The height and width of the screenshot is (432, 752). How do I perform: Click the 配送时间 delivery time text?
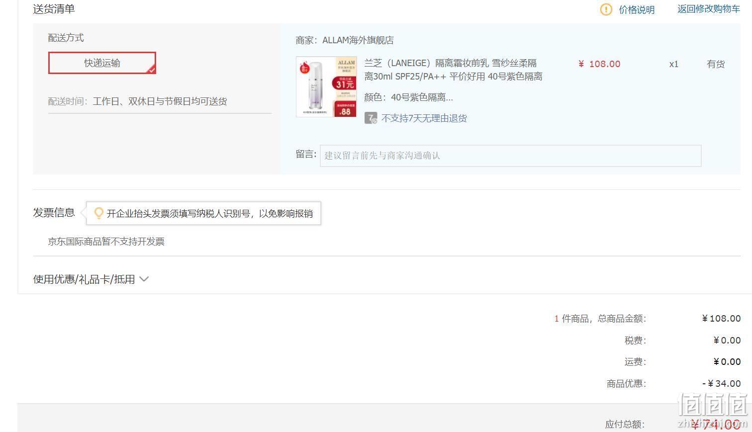click(x=137, y=101)
